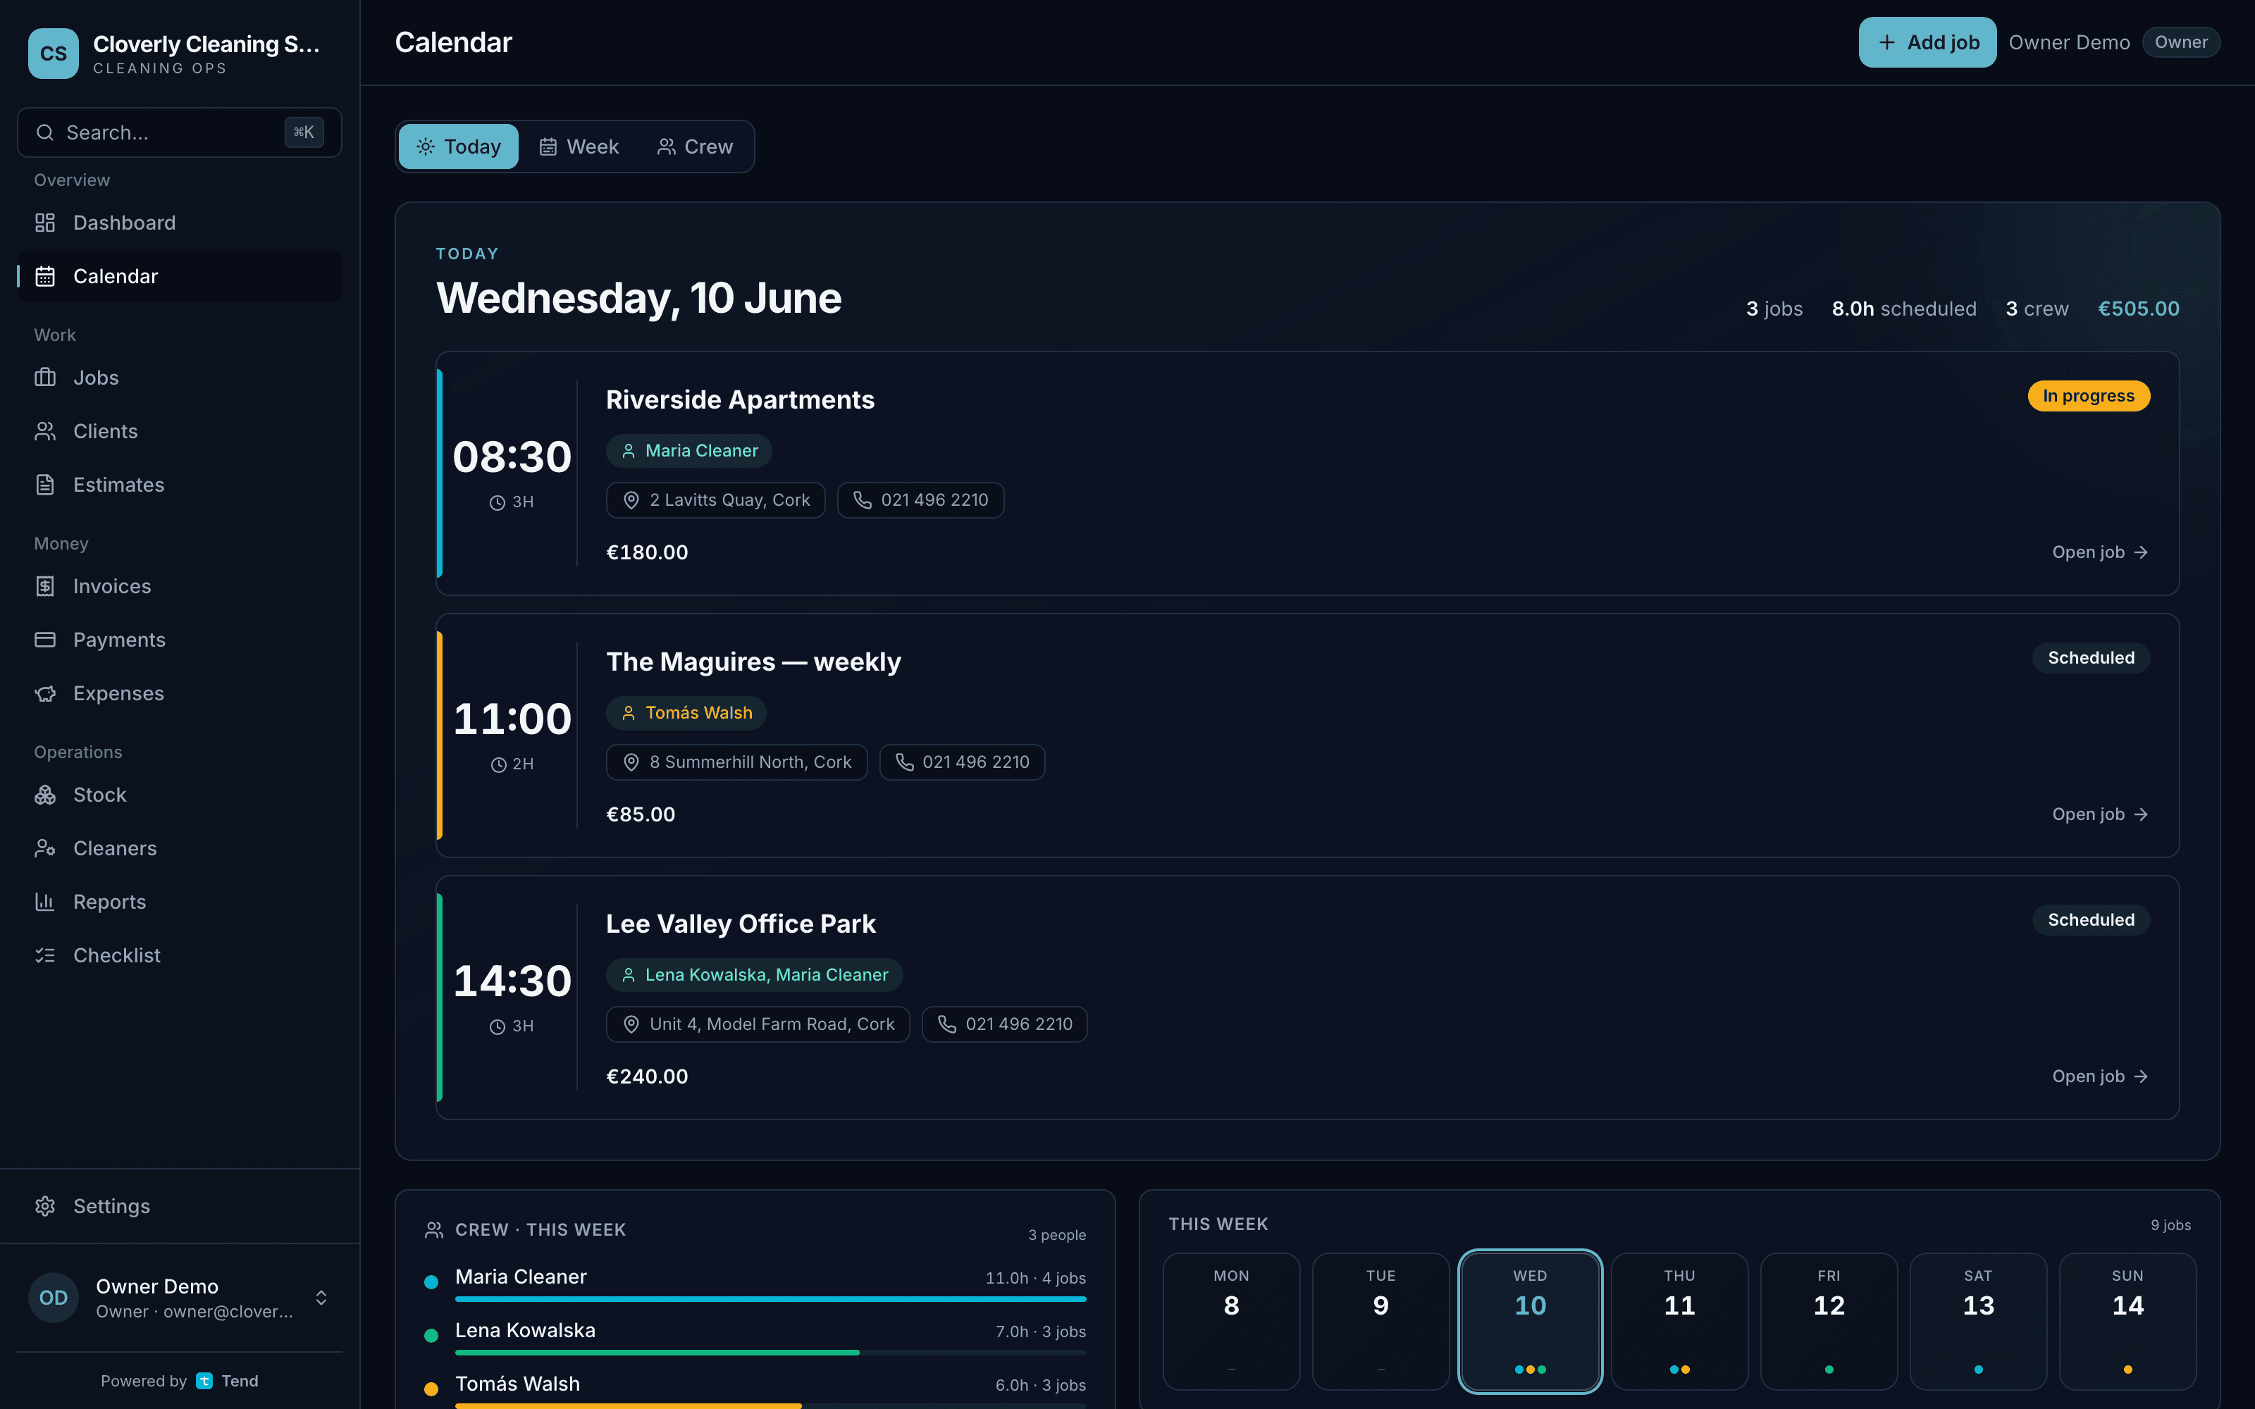
Task: Click the phone icon on Riverside Apartments
Action: [863, 500]
